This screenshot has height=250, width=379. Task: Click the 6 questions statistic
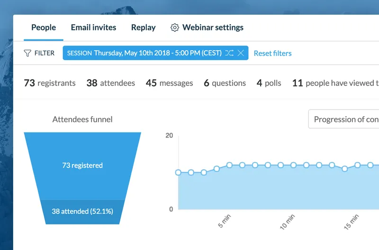pyautogui.click(x=225, y=83)
